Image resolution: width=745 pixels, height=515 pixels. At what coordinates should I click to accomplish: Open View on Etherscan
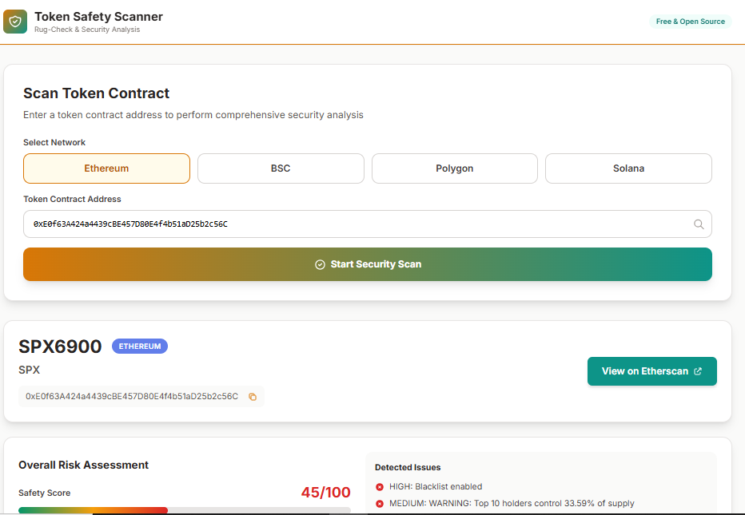click(x=651, y=371)
